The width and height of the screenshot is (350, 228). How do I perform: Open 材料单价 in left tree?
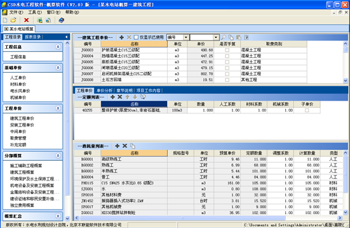[18, 84]
